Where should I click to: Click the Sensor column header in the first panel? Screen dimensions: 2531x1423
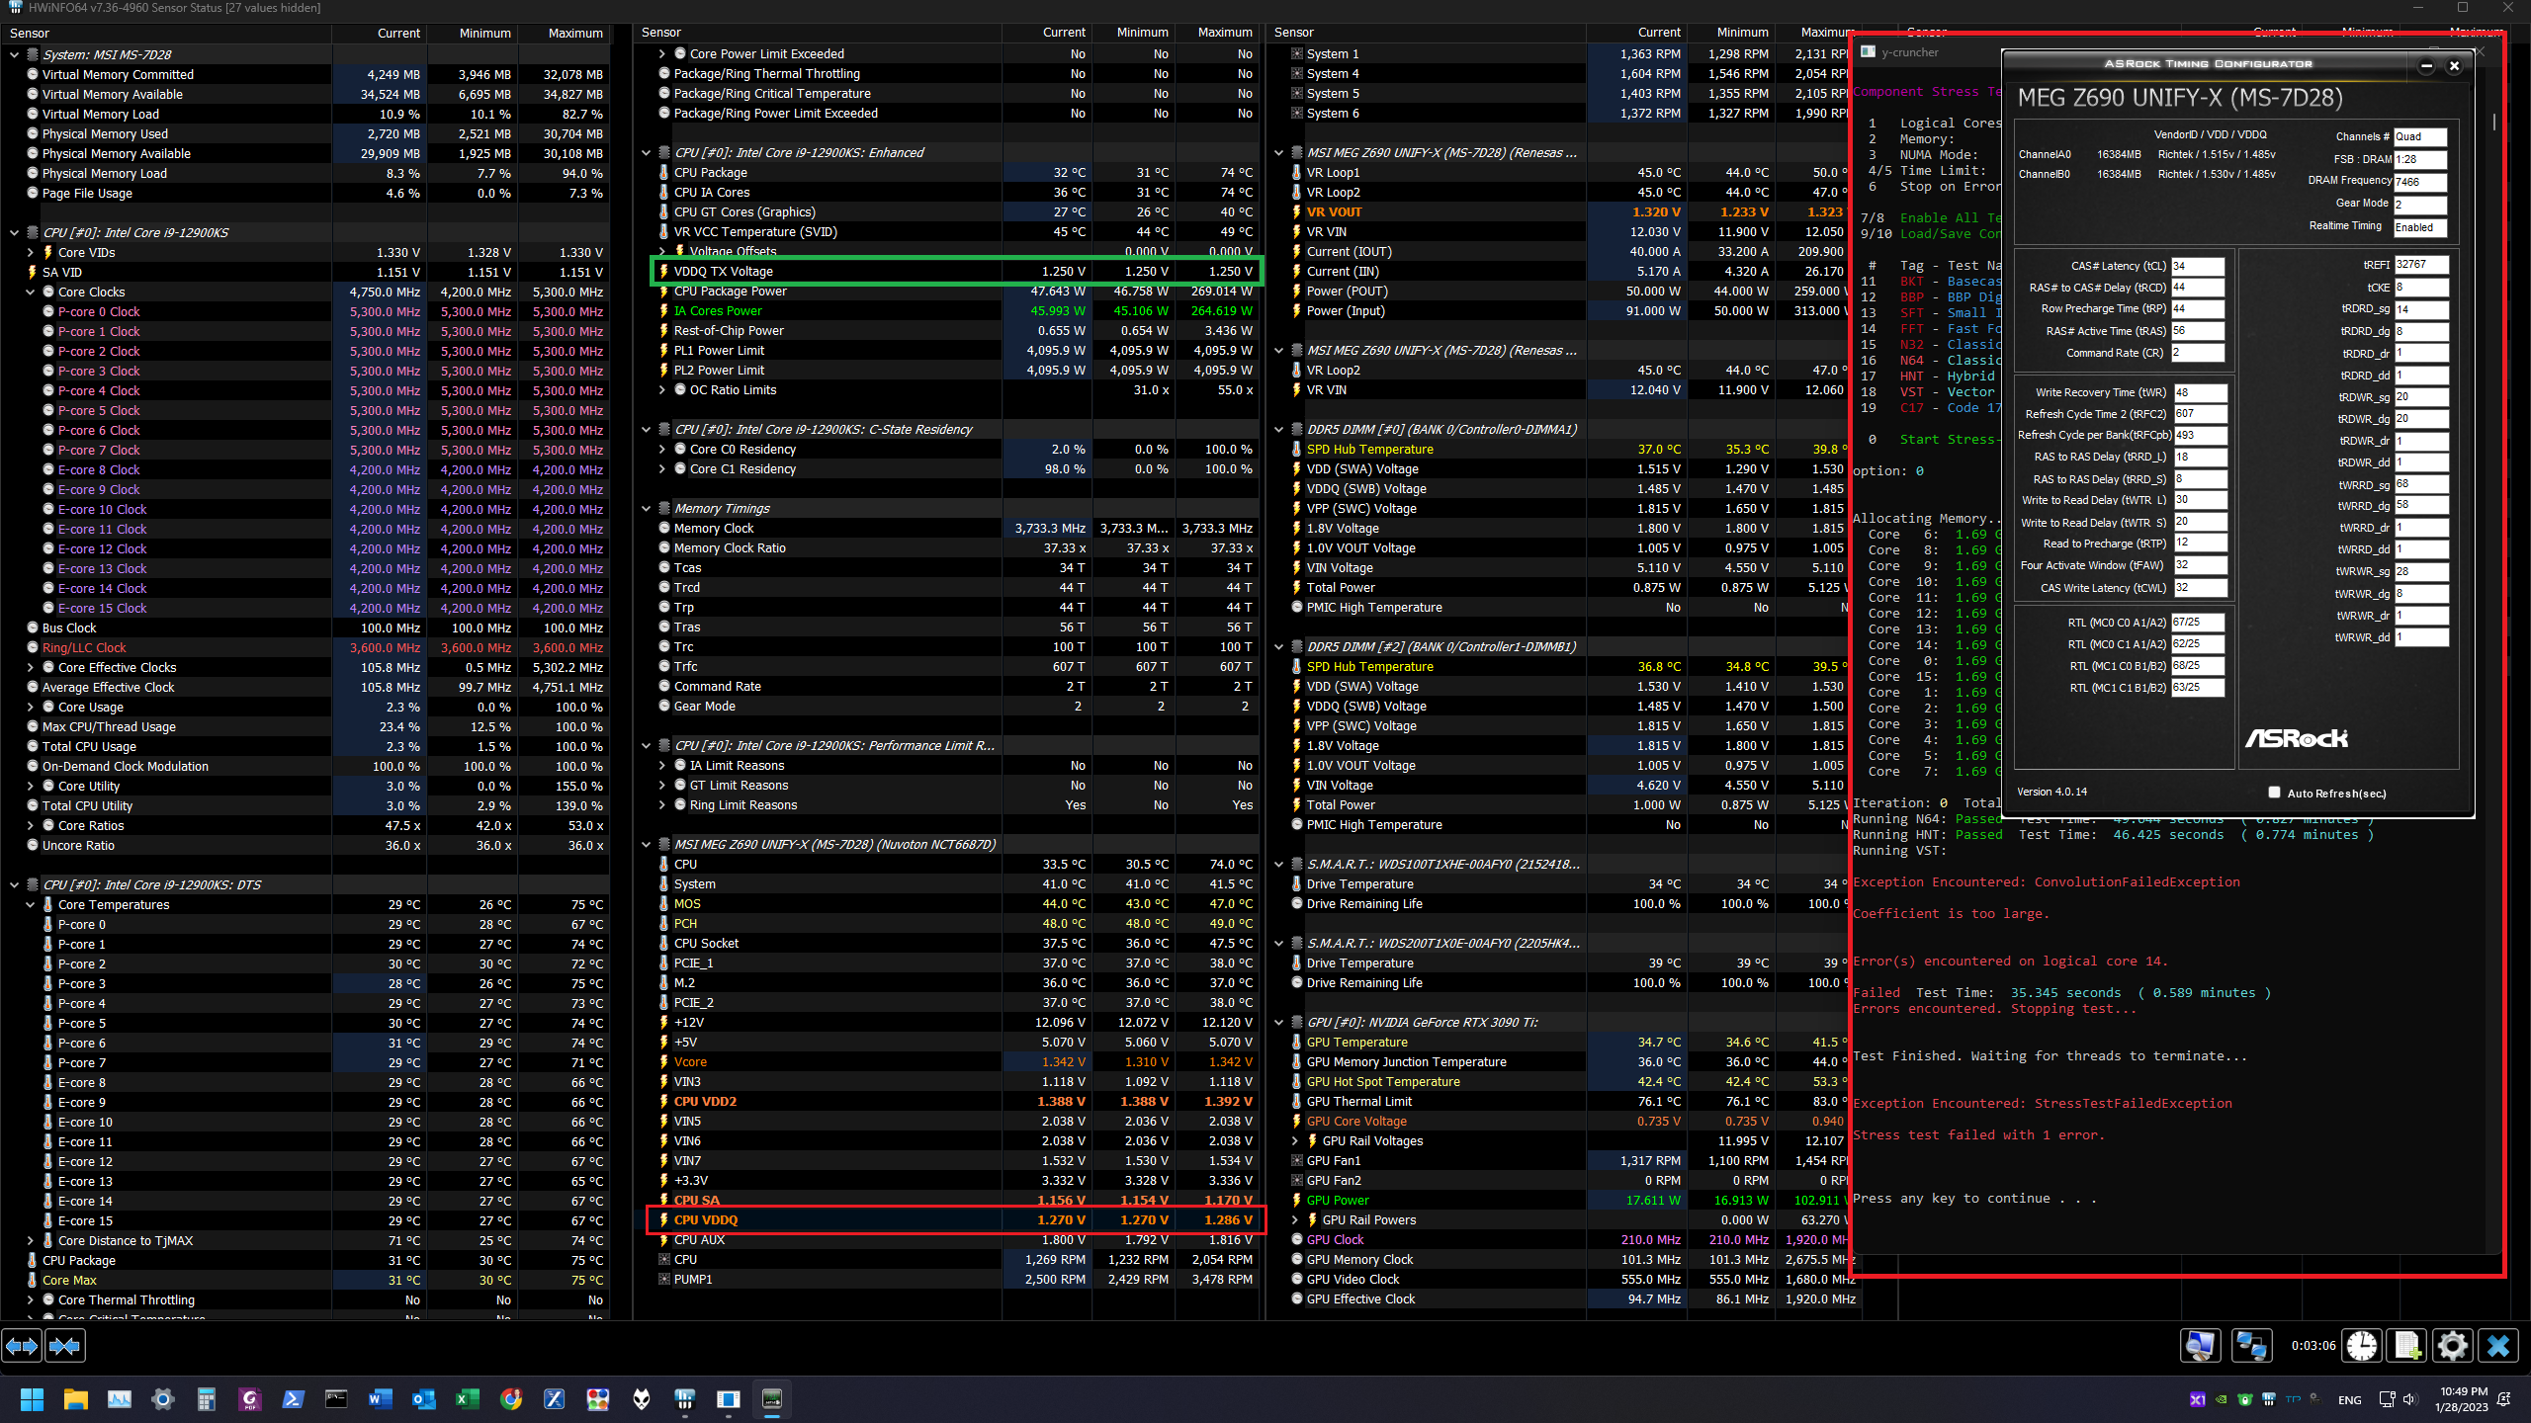click(166, 33)
